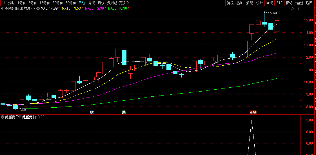This screenshot has height=155, width=316.
Task: Select the 60分钟 period tab
Action: 70,3
